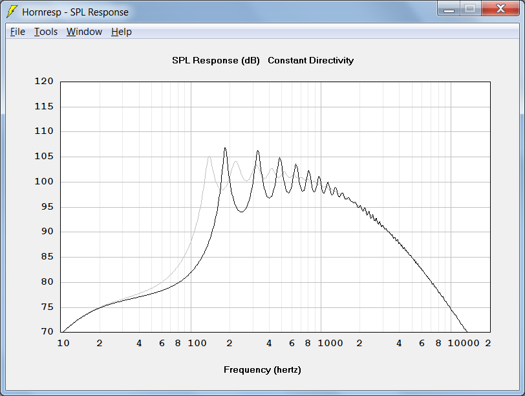Open the File menu

[17, 32]
